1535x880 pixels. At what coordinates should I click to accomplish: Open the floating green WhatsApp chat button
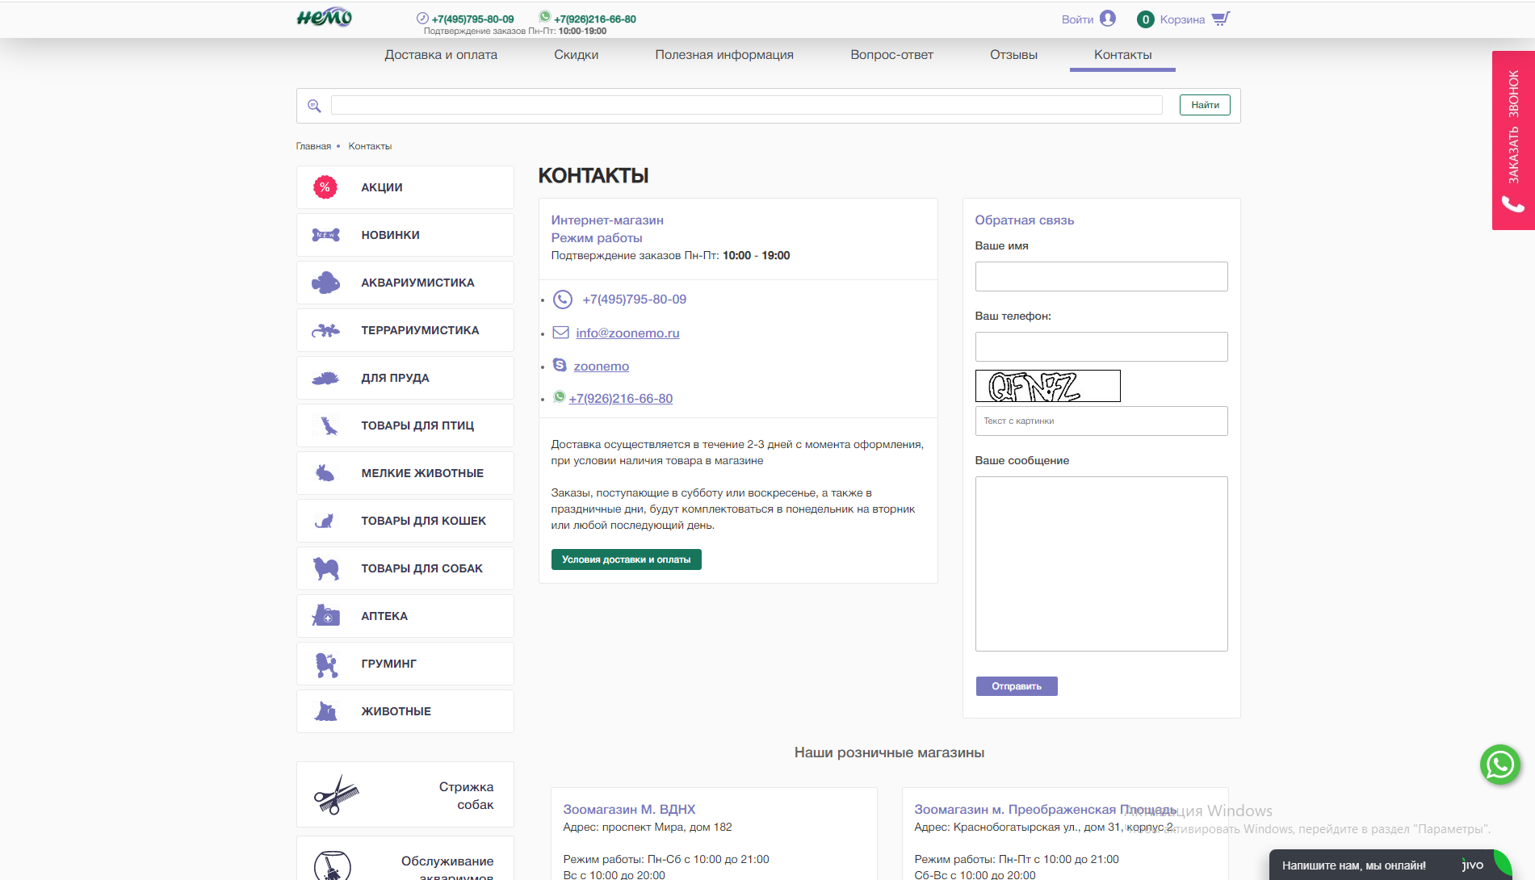[1500, 764]
